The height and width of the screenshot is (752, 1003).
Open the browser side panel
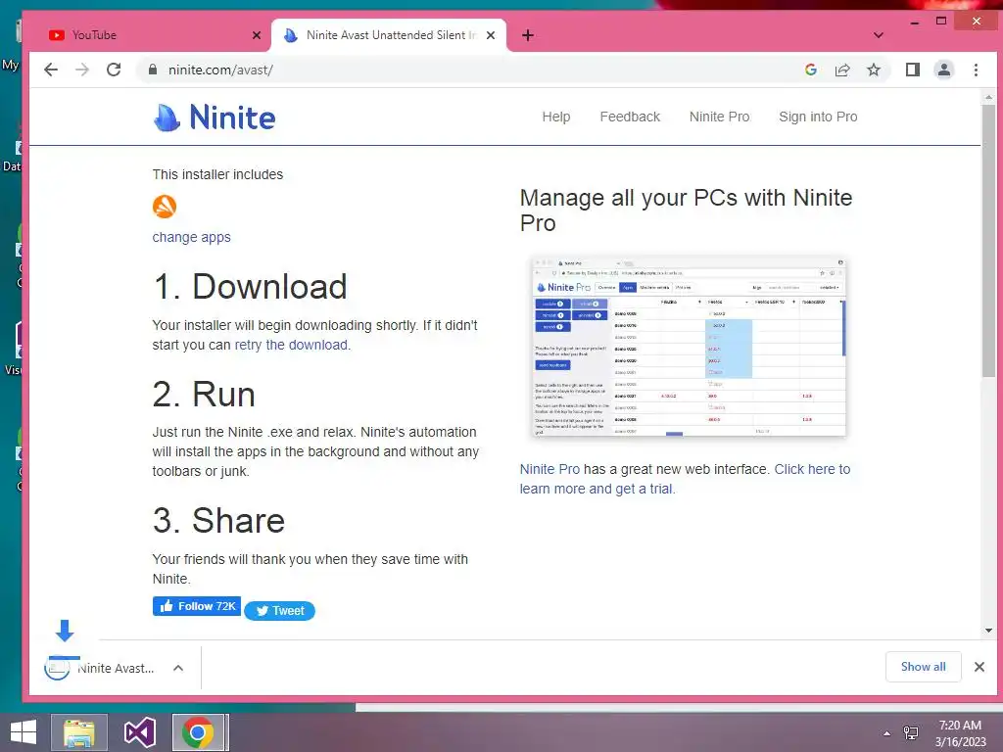click(913, 70)
